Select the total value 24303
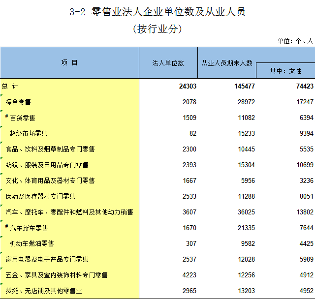Image resolution: width=315 pixels, height=299 pixels. 188,86
